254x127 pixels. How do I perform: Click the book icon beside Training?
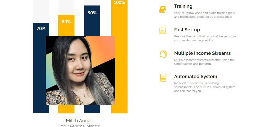(163, 9)
